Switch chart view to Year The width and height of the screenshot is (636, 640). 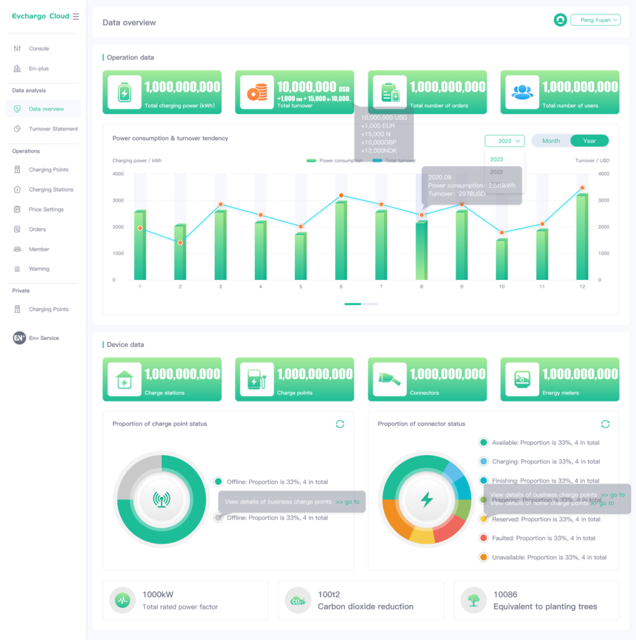(590, 141)
